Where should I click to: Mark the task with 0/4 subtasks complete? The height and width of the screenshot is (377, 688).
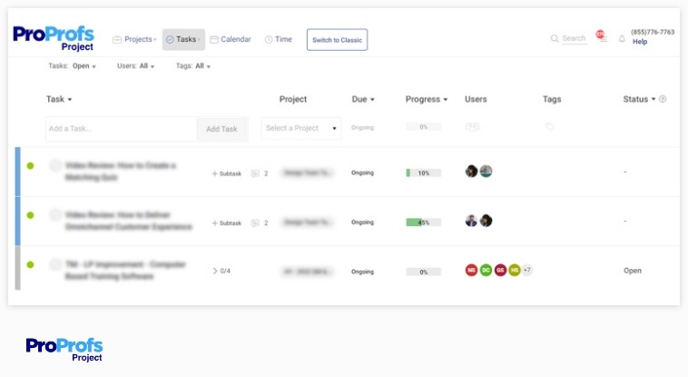click(x=55, y=264)
